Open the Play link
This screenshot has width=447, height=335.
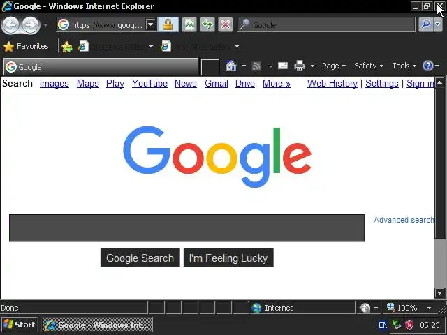click(x=115, y=84)
